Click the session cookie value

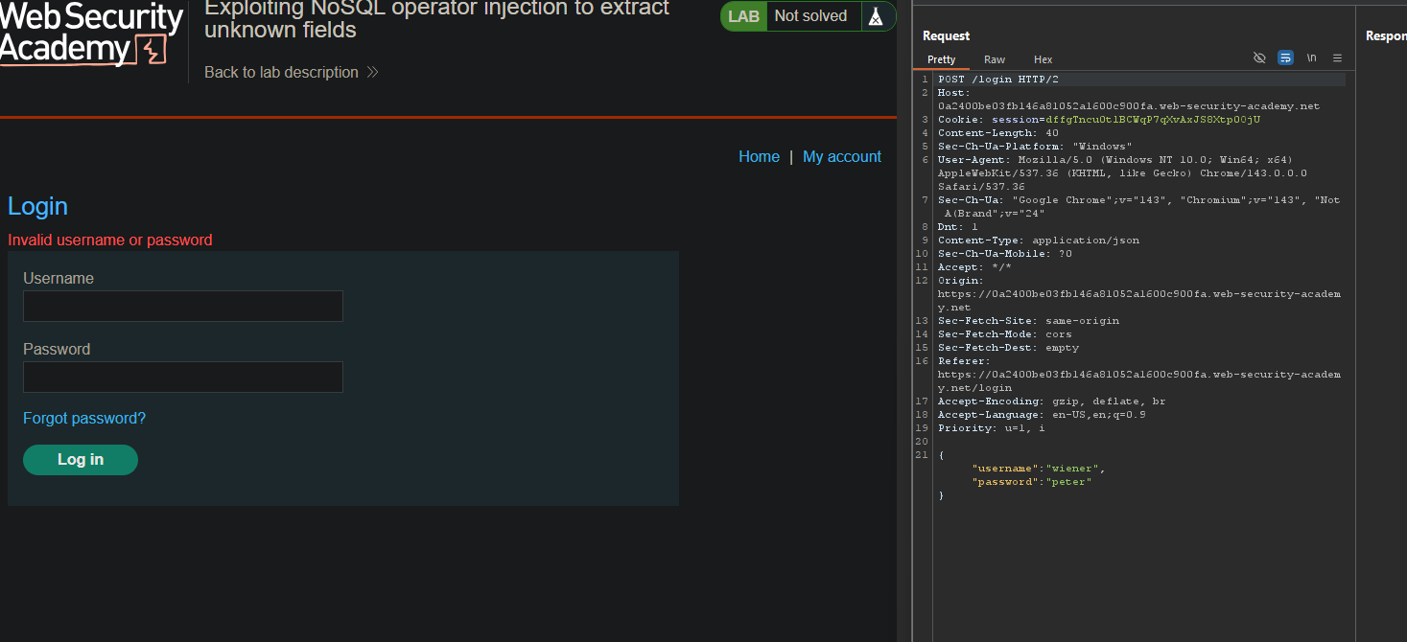1153,120
